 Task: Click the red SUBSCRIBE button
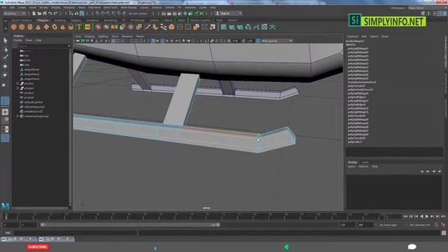pos(38,247)
